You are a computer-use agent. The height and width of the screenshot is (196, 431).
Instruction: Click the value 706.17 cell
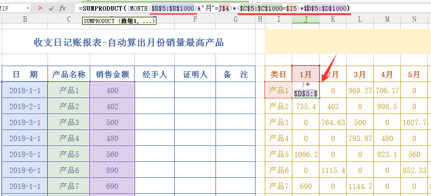(x=387, y=90)
